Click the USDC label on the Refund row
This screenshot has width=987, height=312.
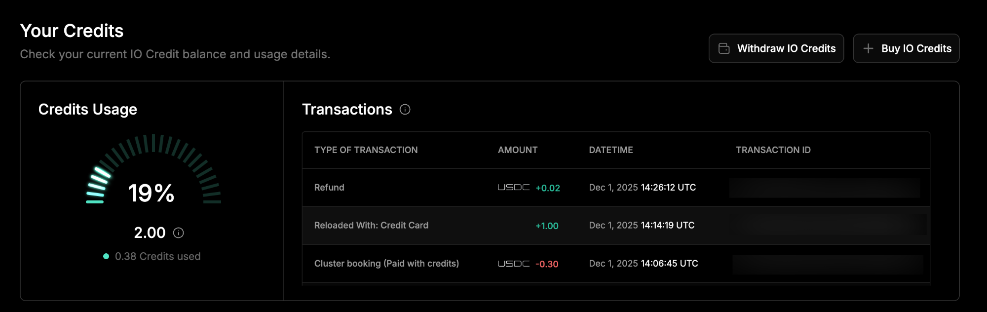tap(513, 188)
